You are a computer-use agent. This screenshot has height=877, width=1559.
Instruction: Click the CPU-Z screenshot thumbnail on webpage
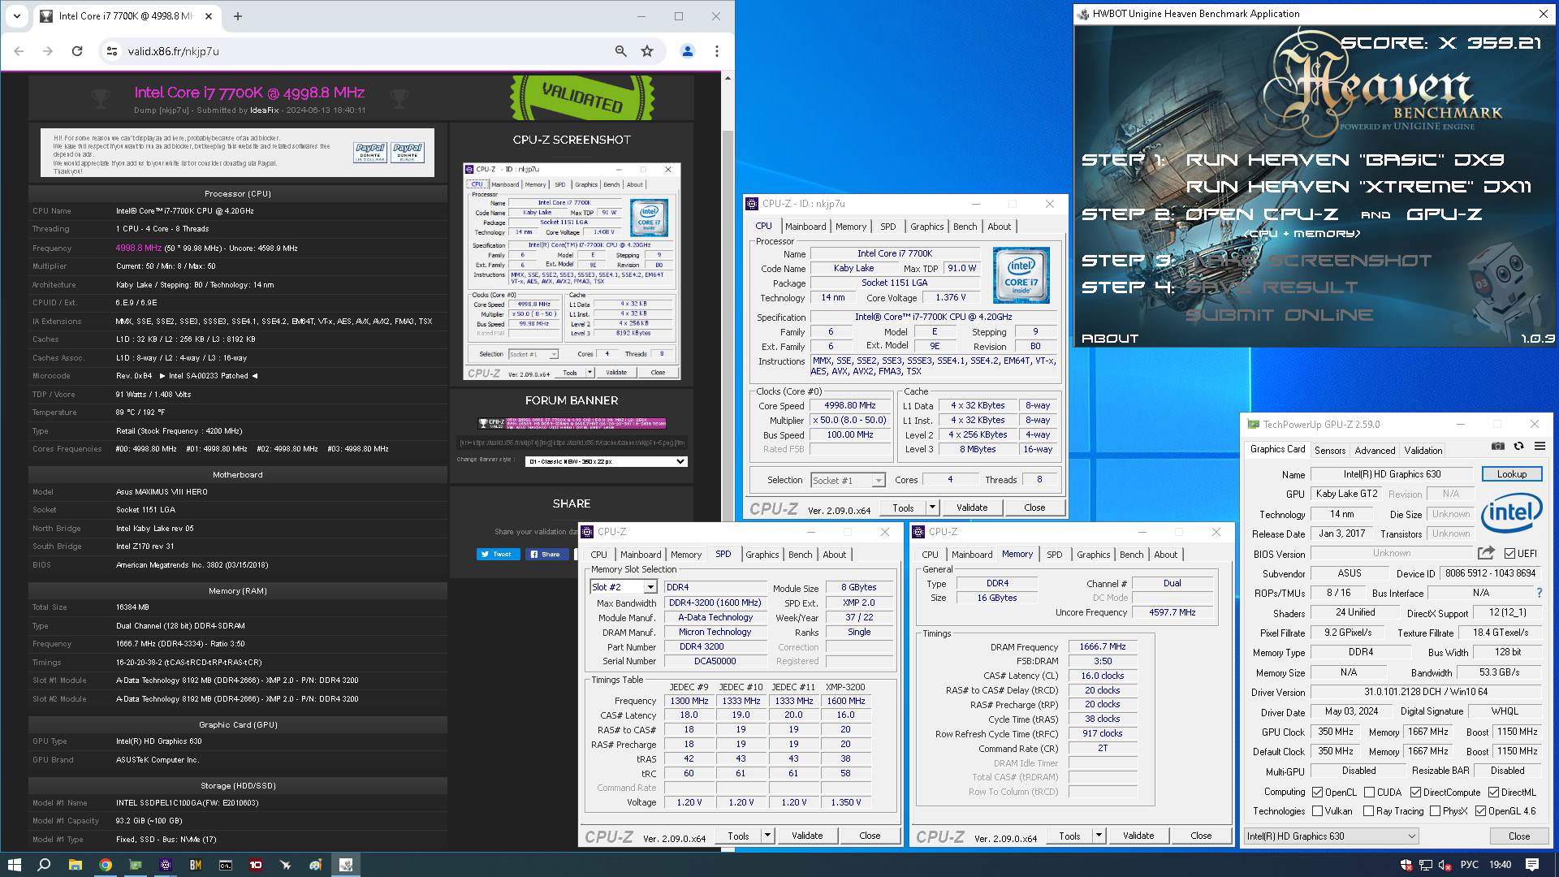(x=572, y=271)
